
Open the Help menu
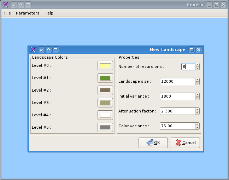[x=49, y=13]
